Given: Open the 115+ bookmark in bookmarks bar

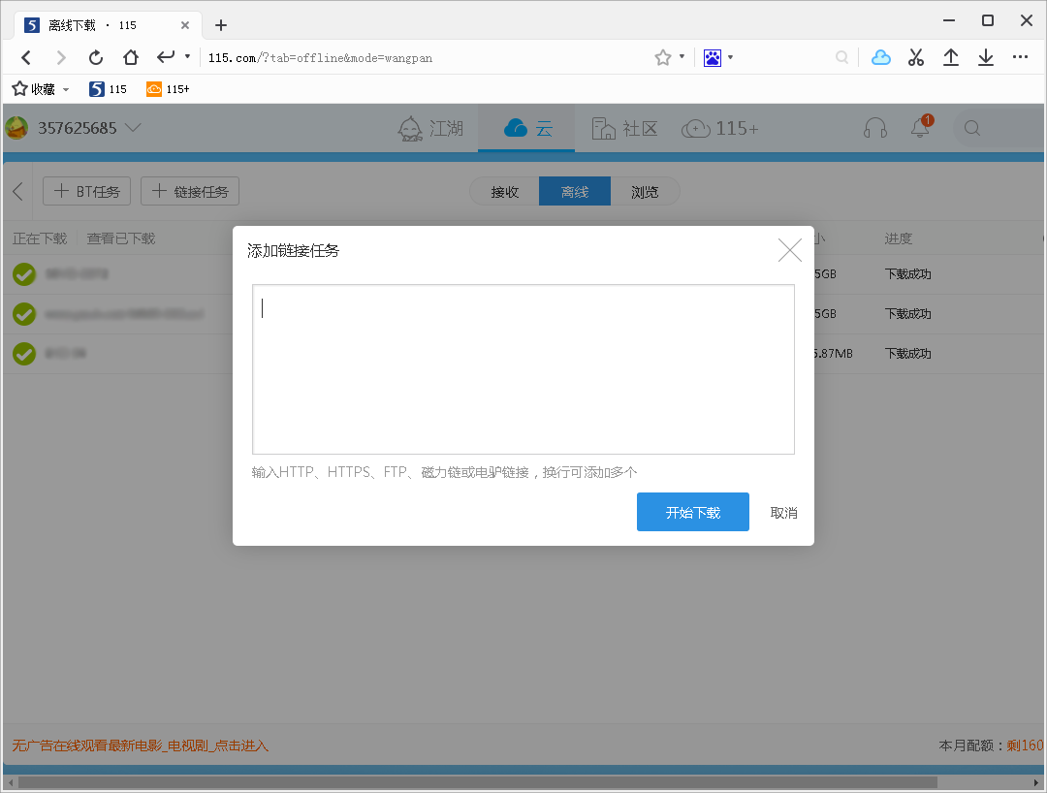Looking at the screenshot, I should (x=168, y=89).
